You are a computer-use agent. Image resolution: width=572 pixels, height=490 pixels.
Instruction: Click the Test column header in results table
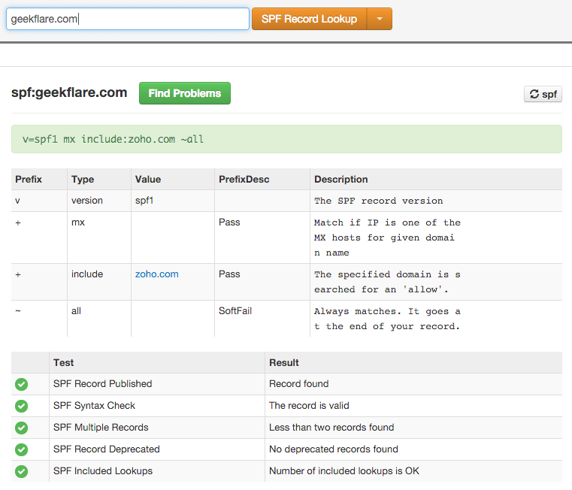[x=63, y=363]
